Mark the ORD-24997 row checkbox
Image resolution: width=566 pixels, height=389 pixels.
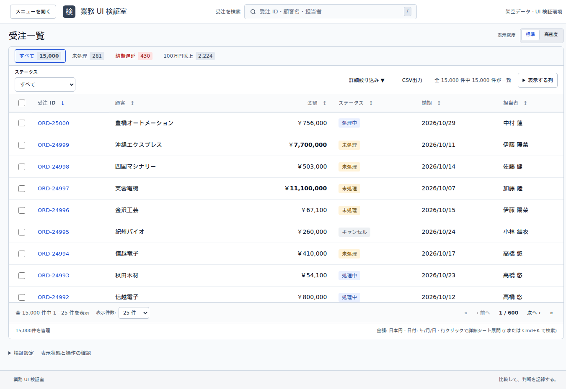pos(22,189)
